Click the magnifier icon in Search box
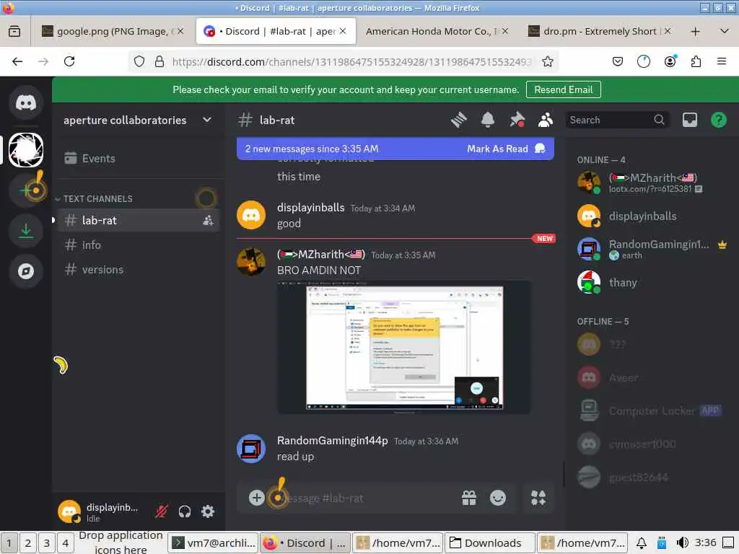739x554 pixels. pos(659,120)
